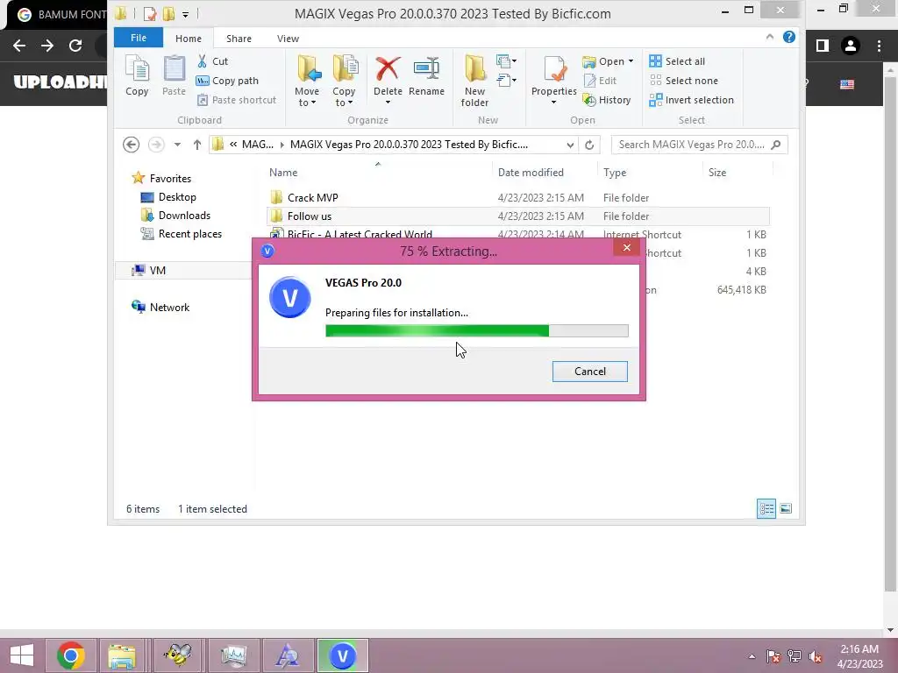898x673 pixels.
Task: Click Select none in ribbon
Action: tap(684, 81)
